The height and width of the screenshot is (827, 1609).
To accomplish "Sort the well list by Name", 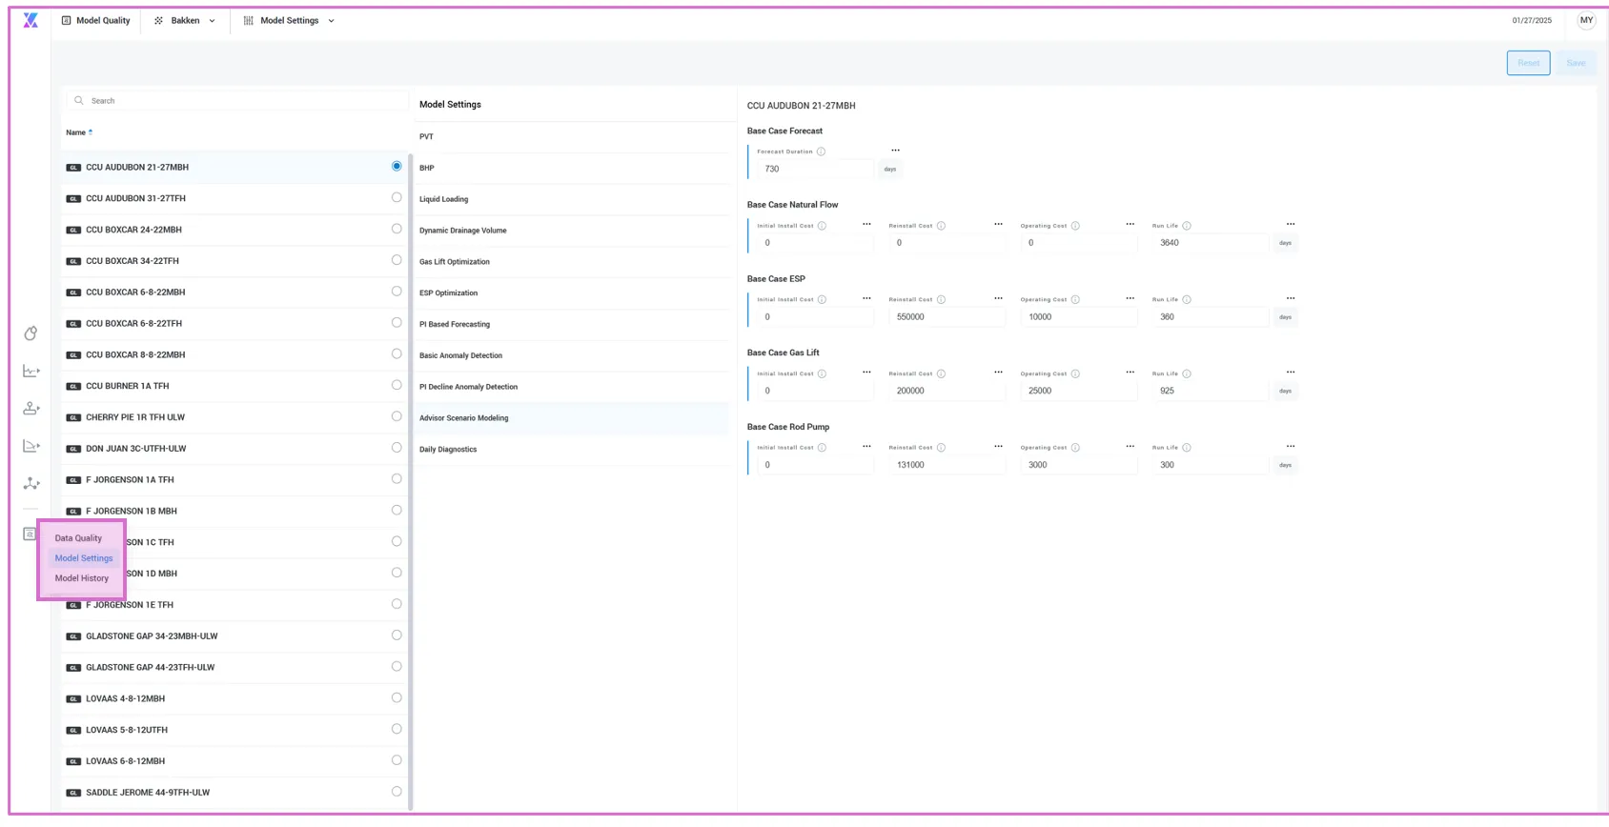I will (x=79, y=132).
